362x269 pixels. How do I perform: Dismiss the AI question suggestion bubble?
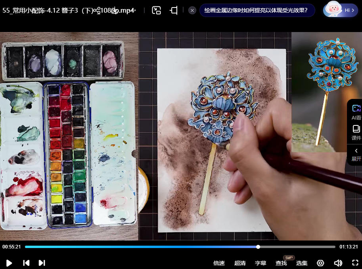click(x=192, y=11)
